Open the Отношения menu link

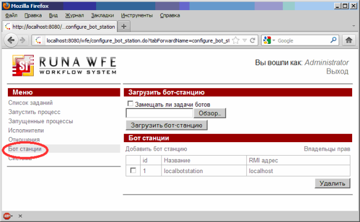click(x=24, y=139)
